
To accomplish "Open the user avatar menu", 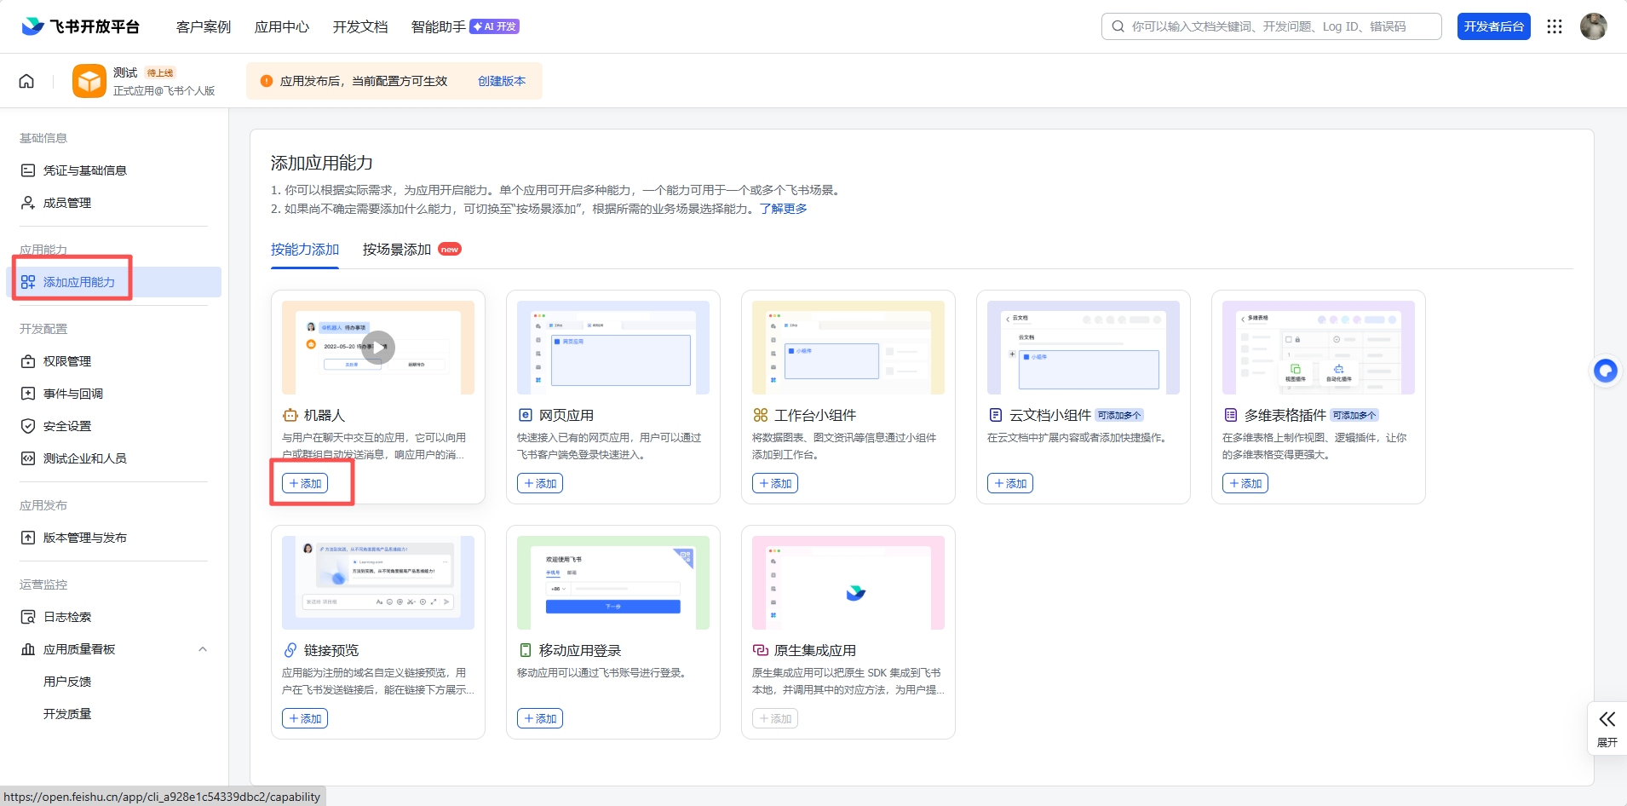I will [x=1593, y=26].
